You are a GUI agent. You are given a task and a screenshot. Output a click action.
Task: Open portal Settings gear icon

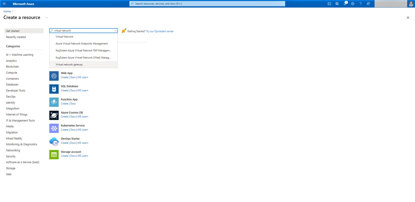(x=353, y=4)
